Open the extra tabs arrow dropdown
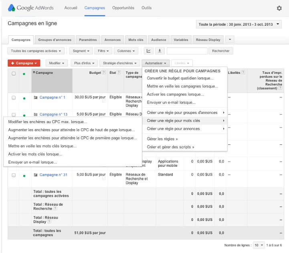Image resolution: width=289 pixels, height=253 pixels. click(230, 39)
